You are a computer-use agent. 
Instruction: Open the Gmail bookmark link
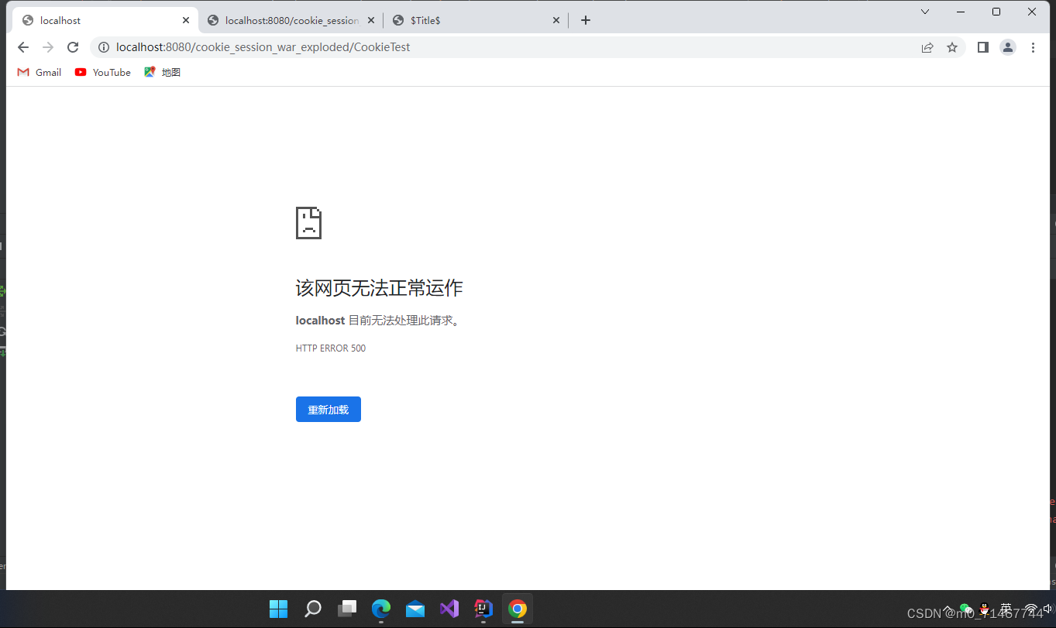[x=38, y=72]
